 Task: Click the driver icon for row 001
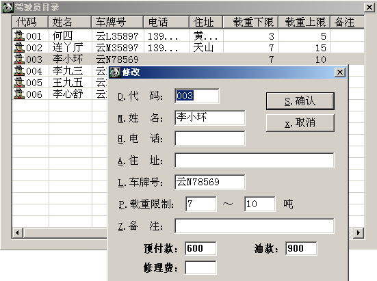click(19, 36)
